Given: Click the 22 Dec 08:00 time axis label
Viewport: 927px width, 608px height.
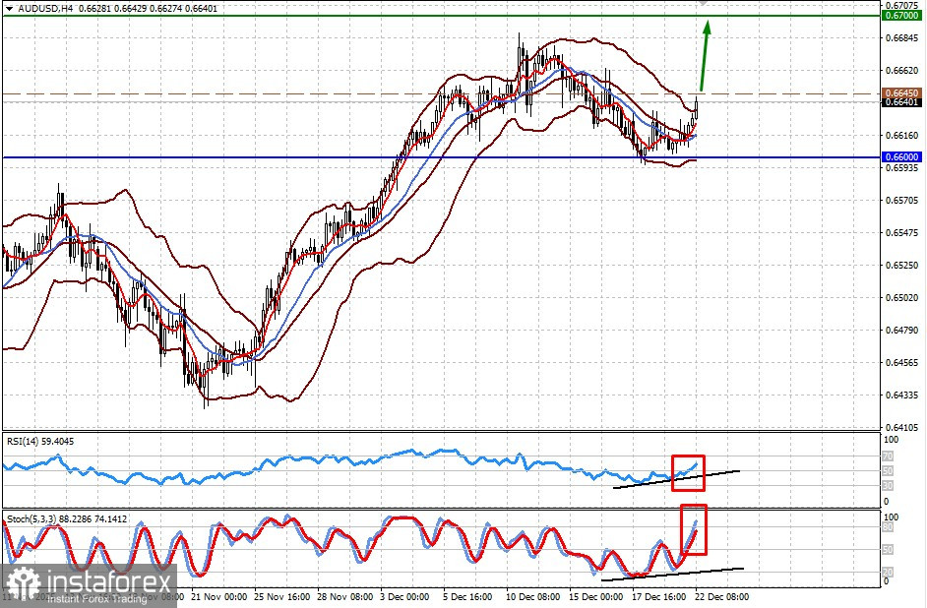Looking at the screenshot, I should [722, 597].
